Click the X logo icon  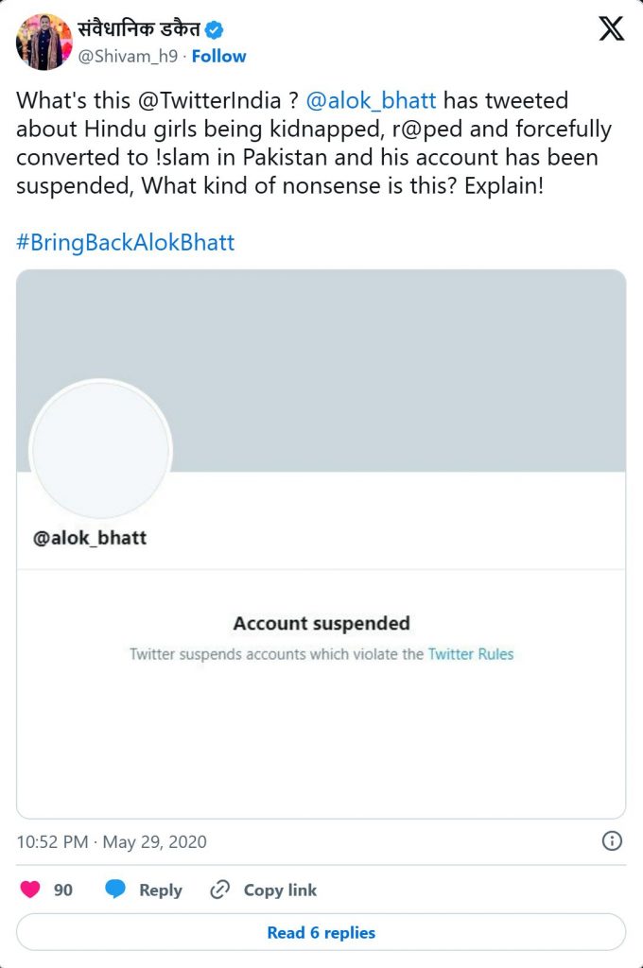click(612, 28)
